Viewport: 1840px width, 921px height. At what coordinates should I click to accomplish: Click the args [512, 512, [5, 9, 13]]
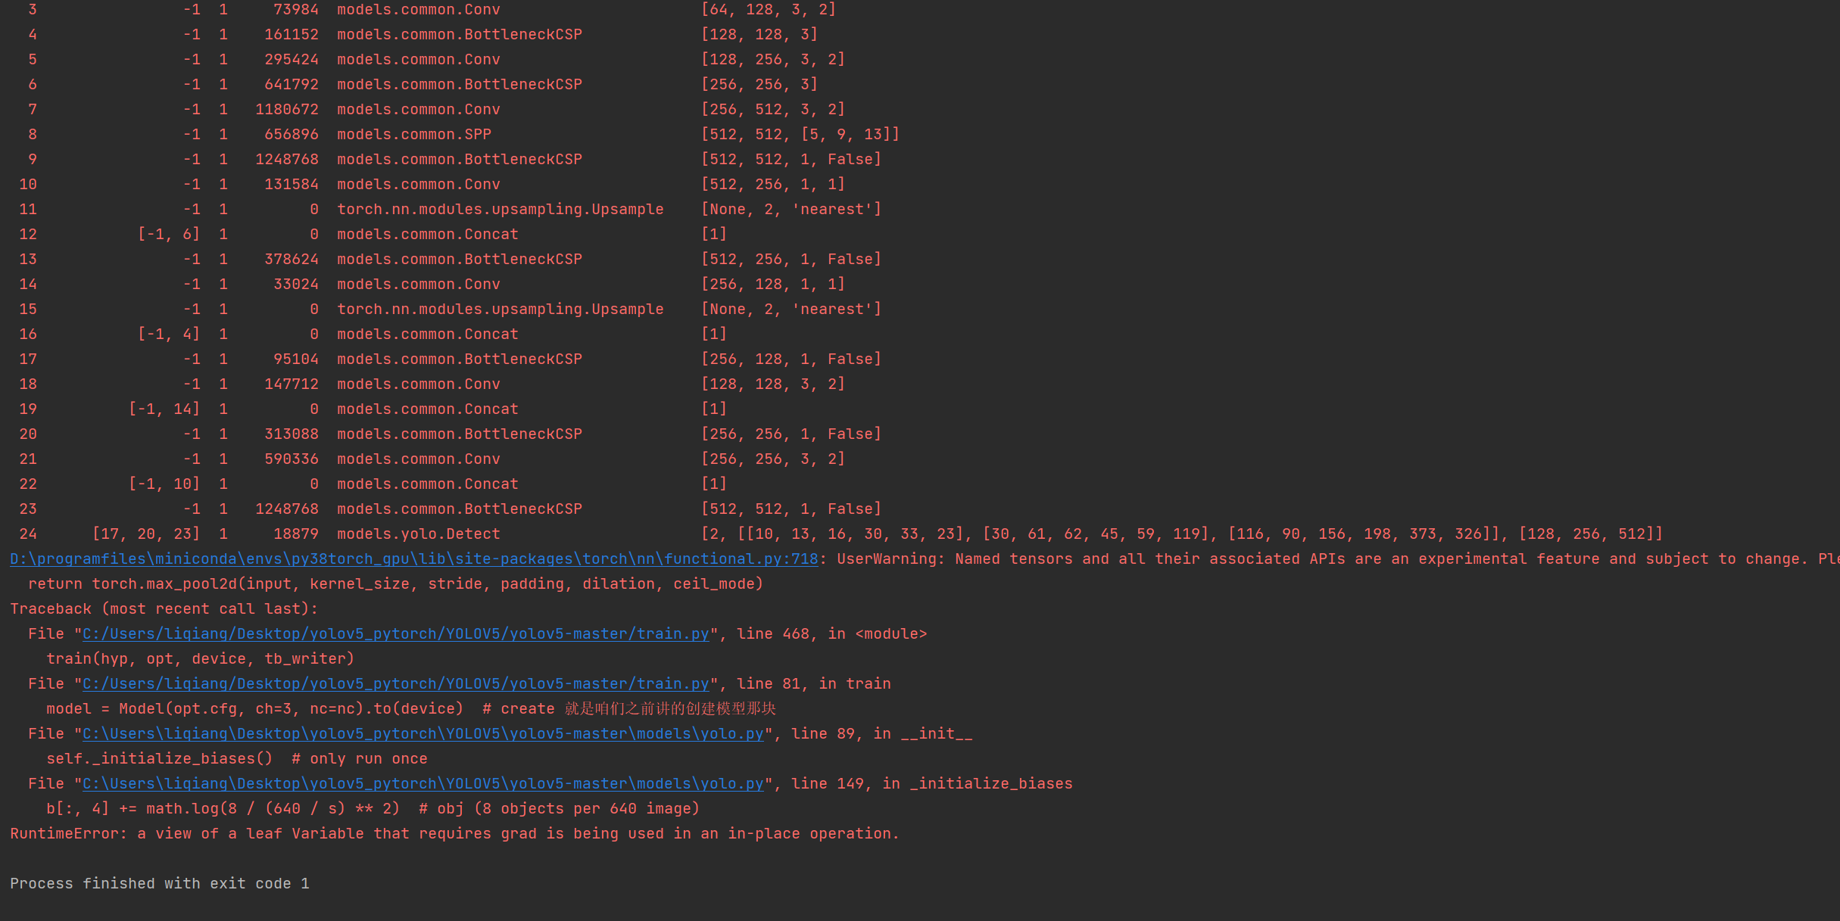pos(800,135)
